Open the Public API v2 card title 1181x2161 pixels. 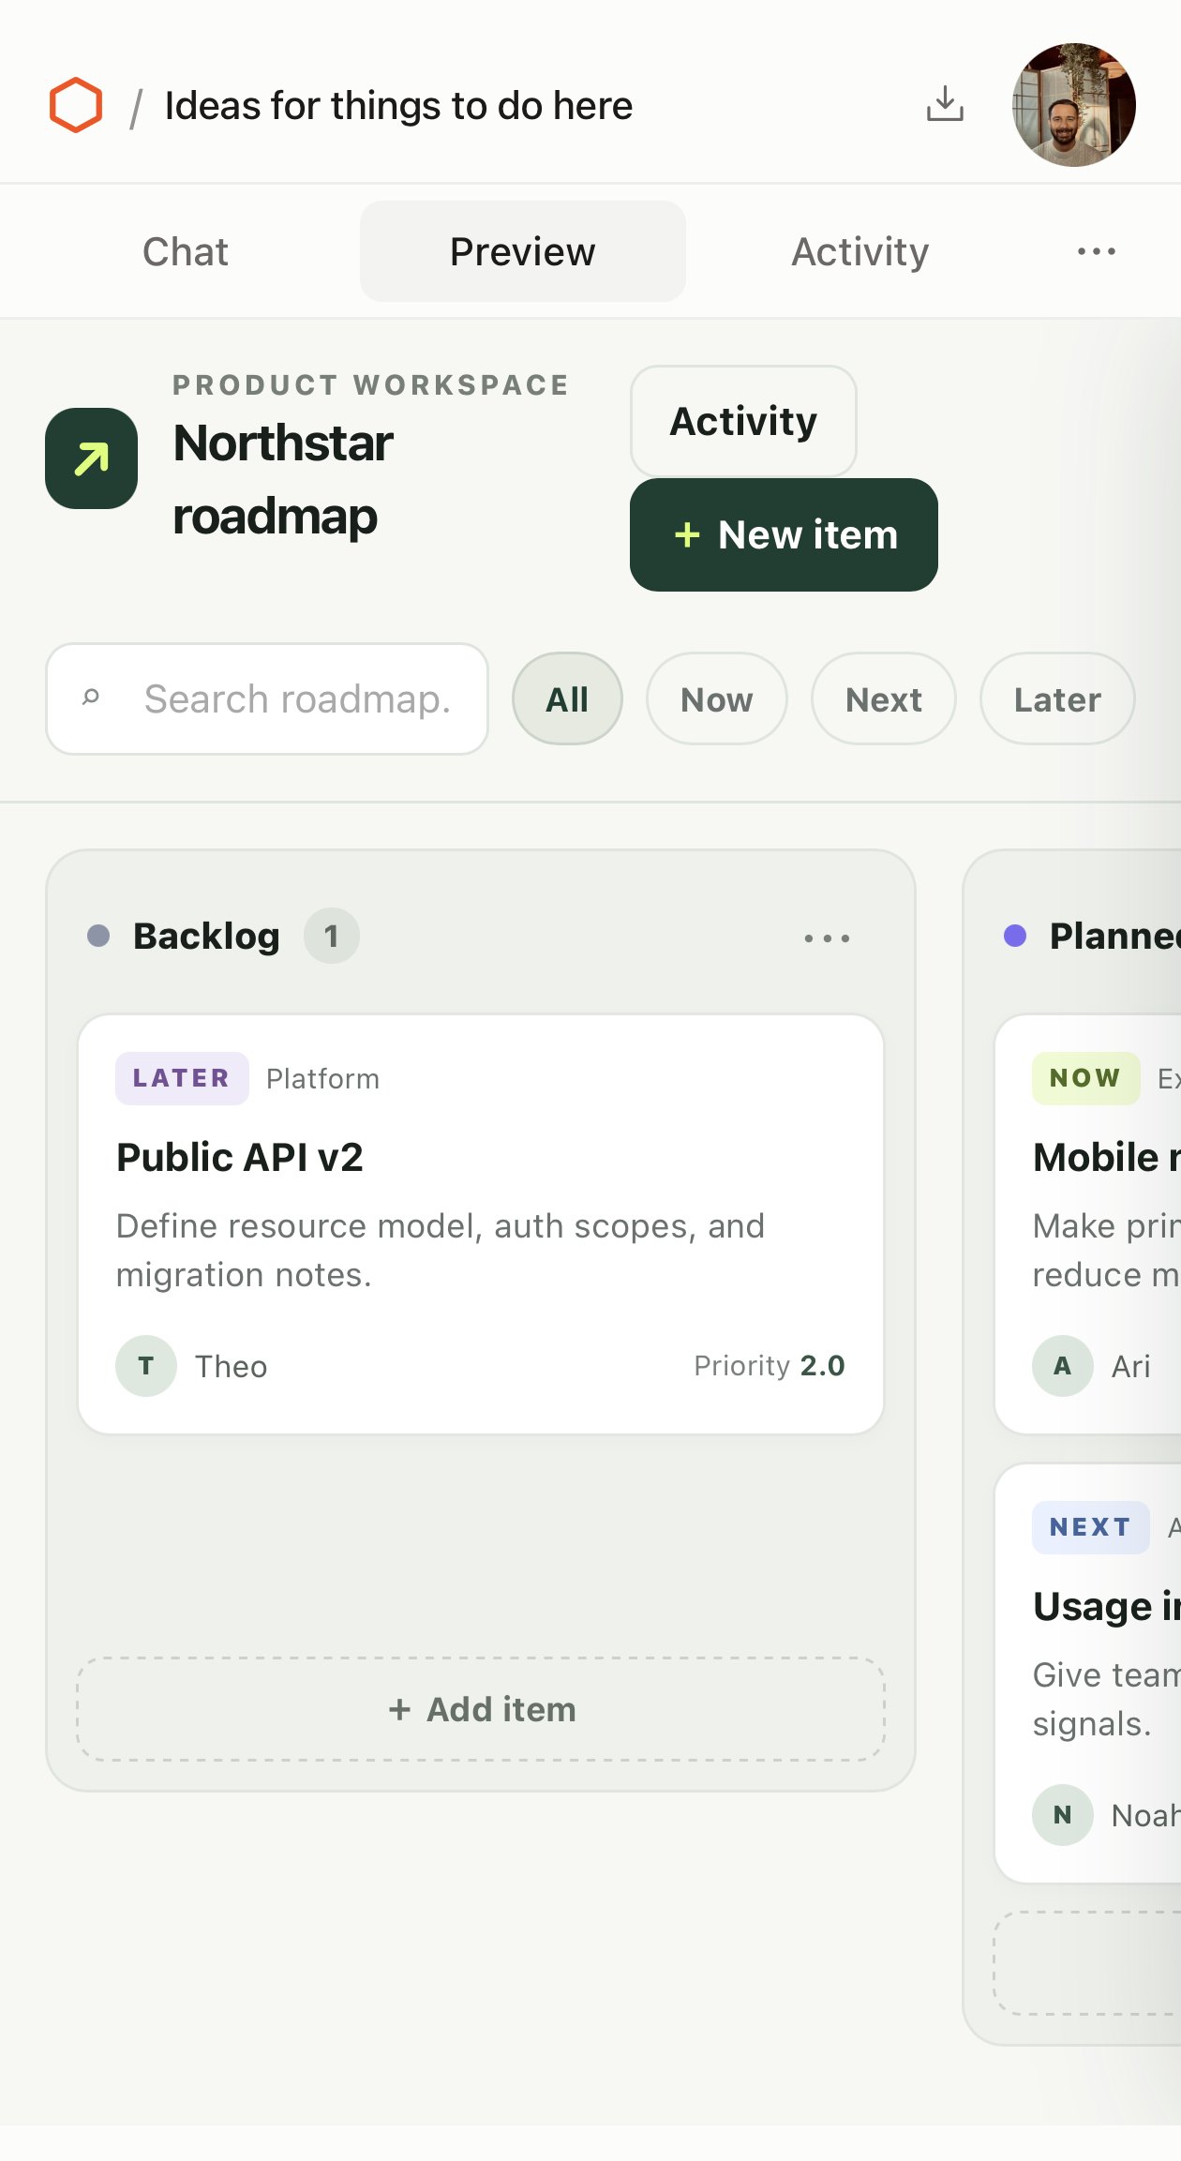240,1157
